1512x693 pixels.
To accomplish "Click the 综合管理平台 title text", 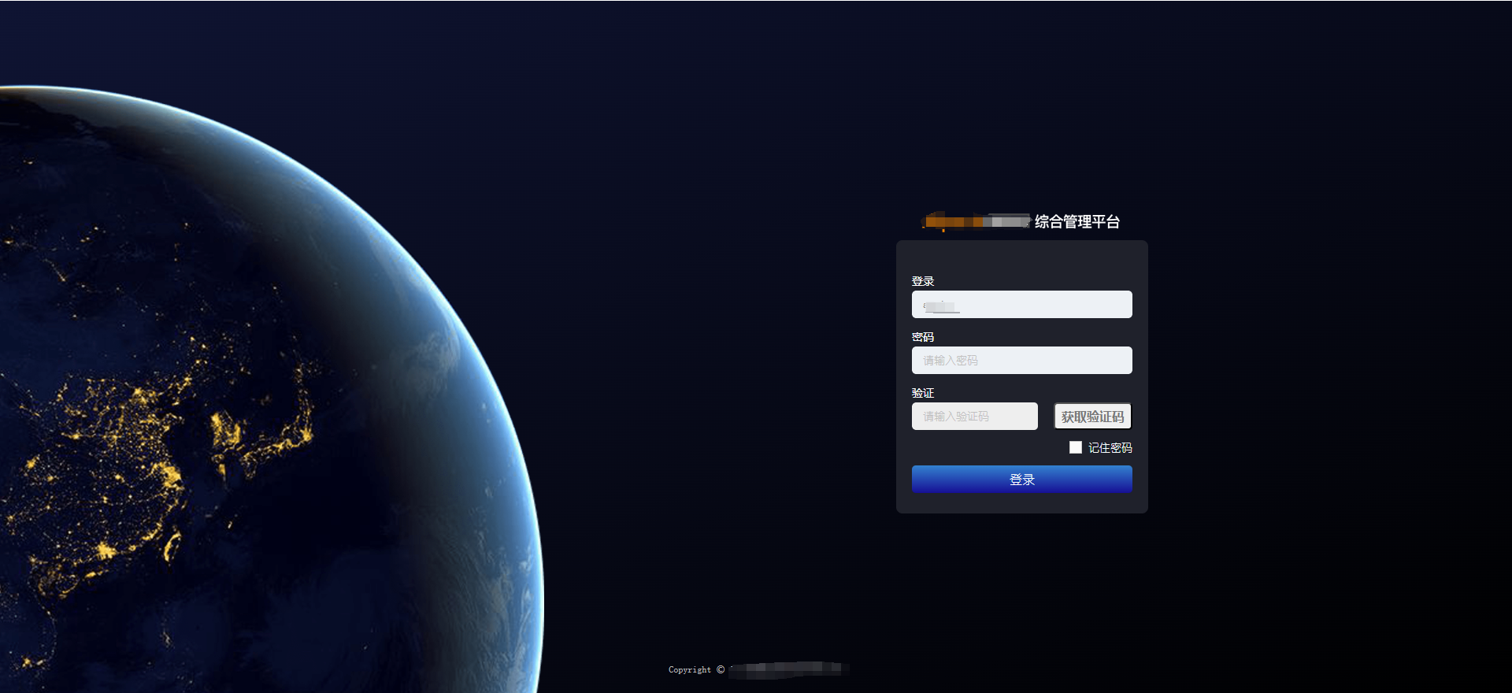I will 1077,222.
